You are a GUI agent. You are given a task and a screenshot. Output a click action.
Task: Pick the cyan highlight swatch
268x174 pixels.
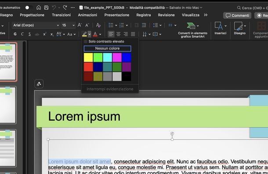(x=108, y=58)
